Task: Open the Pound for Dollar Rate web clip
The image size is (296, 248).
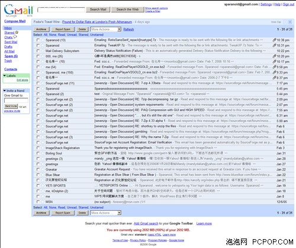Action: click(x=97, y=22)
